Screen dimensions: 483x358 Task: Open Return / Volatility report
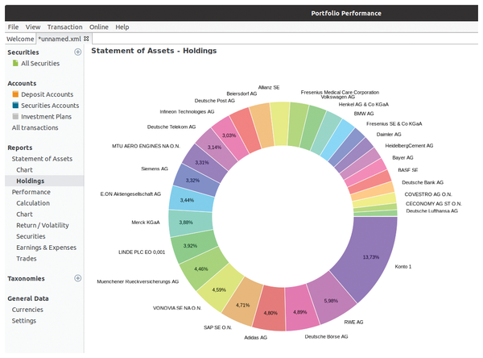pyautogui.click(x=42, y=226)
